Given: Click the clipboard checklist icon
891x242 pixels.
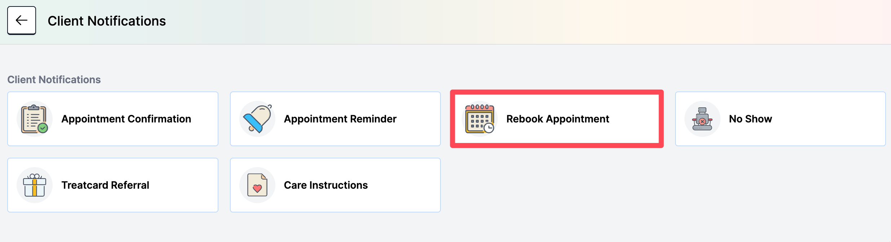Looking at the screenshot, I should point(35,119).
